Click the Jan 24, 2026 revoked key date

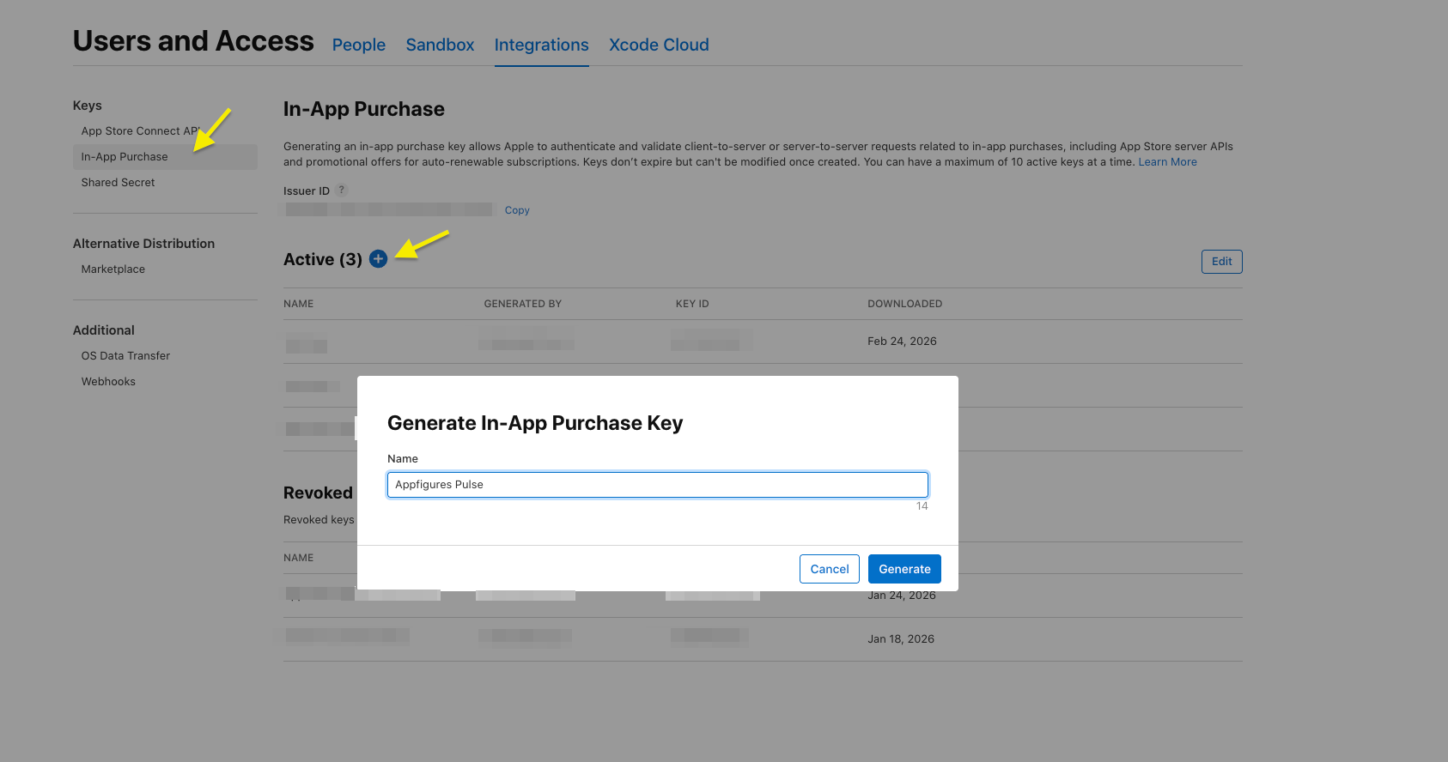tap(902, 596)
